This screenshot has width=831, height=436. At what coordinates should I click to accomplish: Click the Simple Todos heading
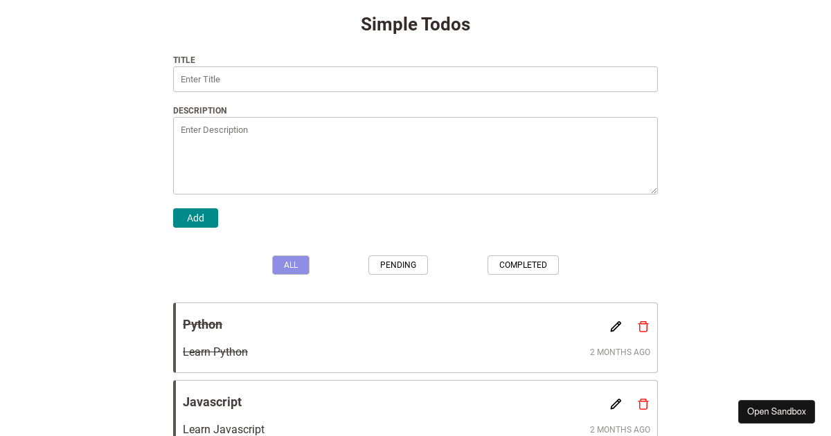point(415,24)
